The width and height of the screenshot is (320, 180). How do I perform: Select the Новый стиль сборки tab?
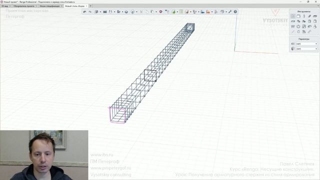pyautogui.click(x=74, y=6)
